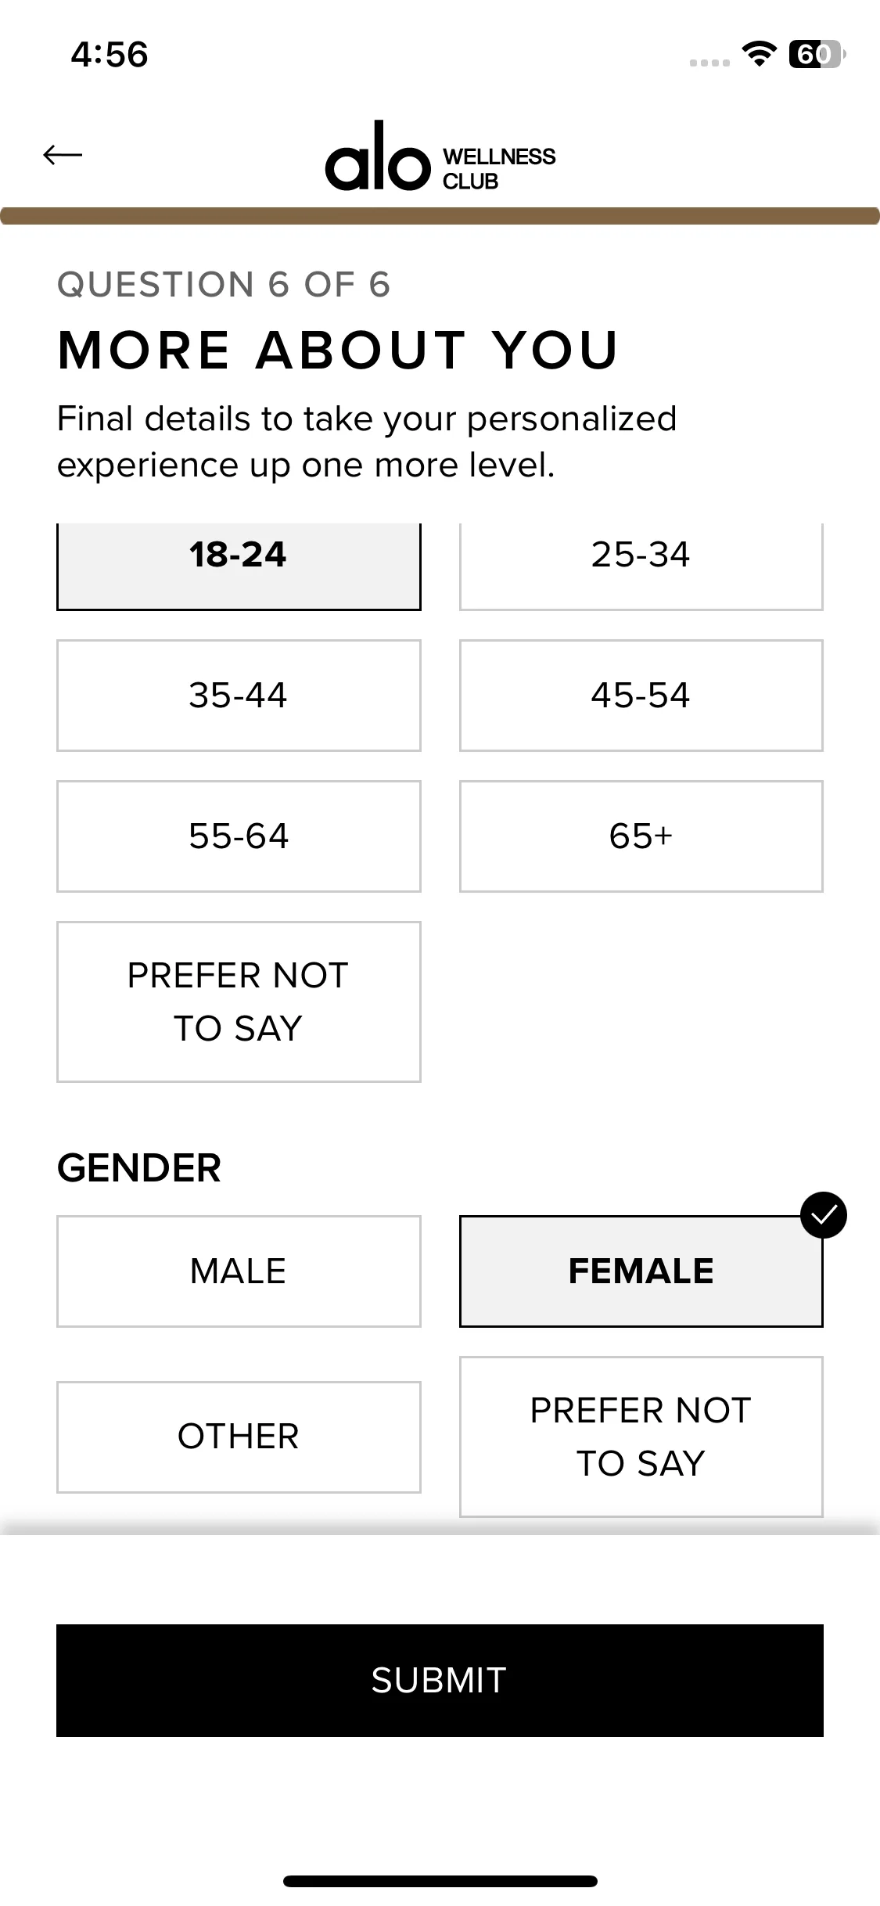Image resolution: width=880 pixels, height=1906 pixels.
Task: Tap the home indicator bar
Action: tap(440, 1881)
